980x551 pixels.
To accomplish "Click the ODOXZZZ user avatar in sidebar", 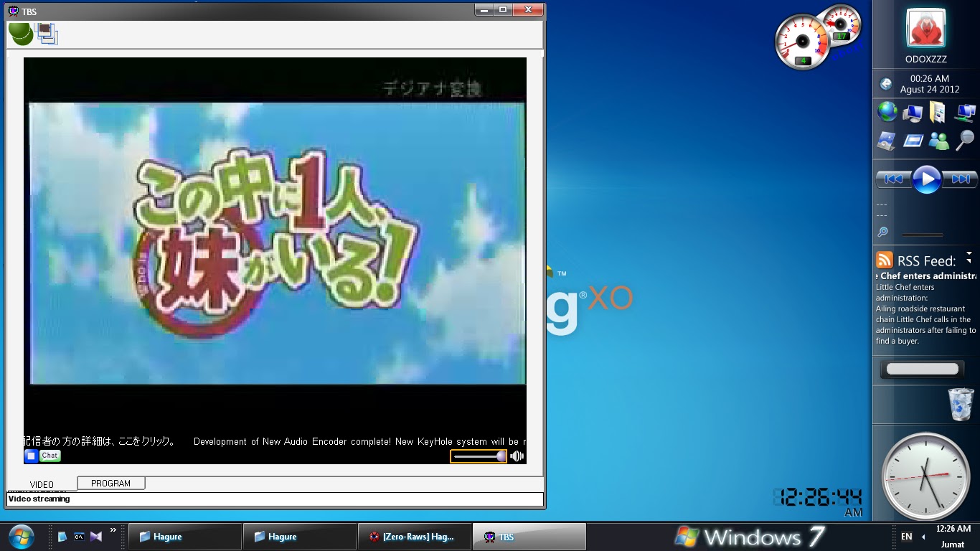I will click(925, 29).
